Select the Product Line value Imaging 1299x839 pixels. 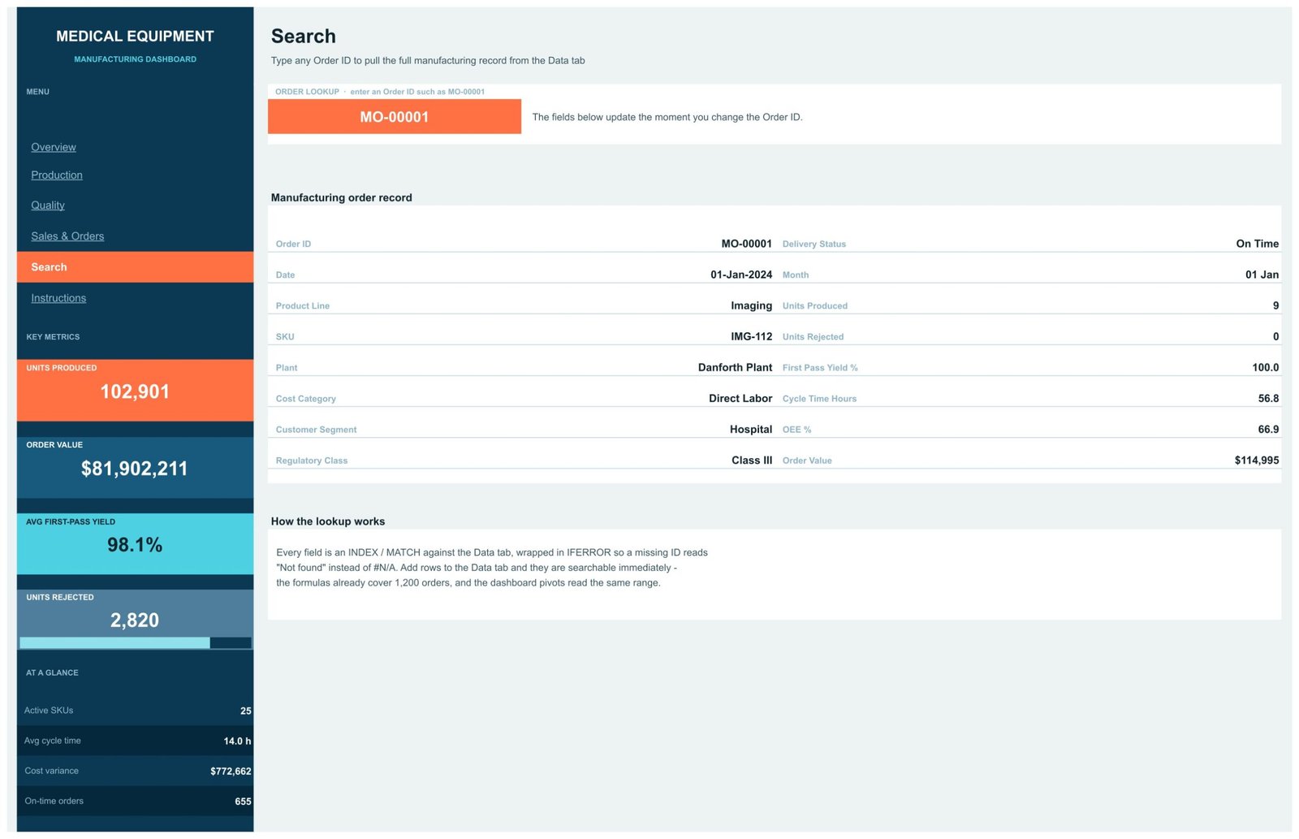pos(751,305)
